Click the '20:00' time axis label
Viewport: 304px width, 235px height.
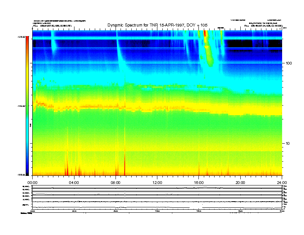click(240, 182)
